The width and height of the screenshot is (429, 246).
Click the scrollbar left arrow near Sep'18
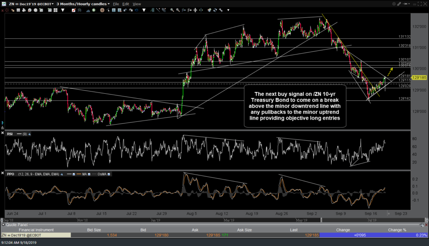click(2, 220)
